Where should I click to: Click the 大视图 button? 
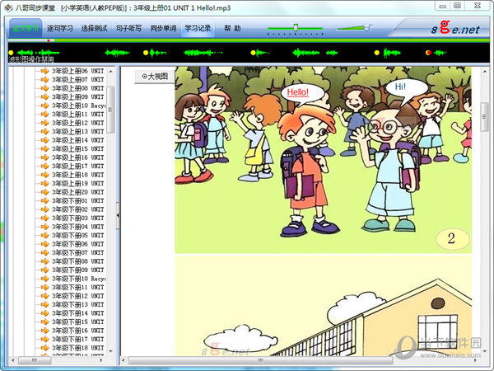[x=155, y=77]
